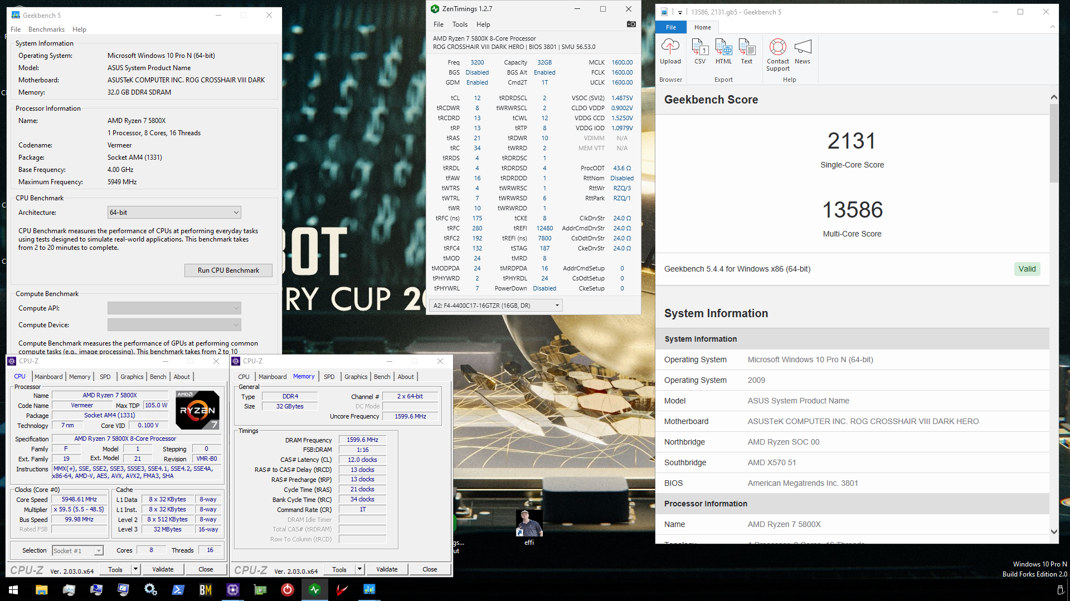Open Memory-tab CPU-Z Tools dropdown arrow
The height and width of the screenshot is (601, 1070).
click(359, 569)
